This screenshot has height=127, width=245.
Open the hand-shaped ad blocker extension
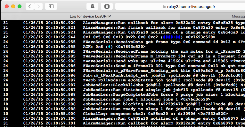click(x=107, y=6)
